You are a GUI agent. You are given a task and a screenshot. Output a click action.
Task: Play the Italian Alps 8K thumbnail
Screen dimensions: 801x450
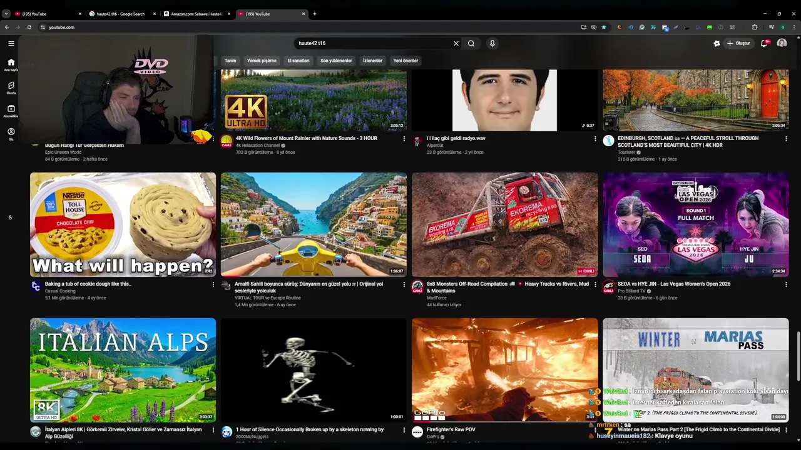[x=123, y=370]
